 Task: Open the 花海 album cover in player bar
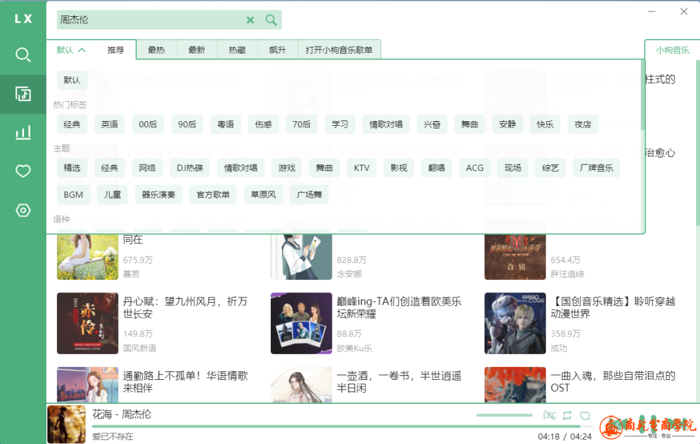(x=67, y=424)
